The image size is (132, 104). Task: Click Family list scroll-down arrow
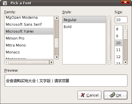click(x=57, y=57)
